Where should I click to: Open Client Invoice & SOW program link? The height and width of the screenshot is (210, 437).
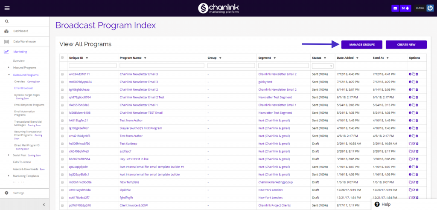coord(133,205)
